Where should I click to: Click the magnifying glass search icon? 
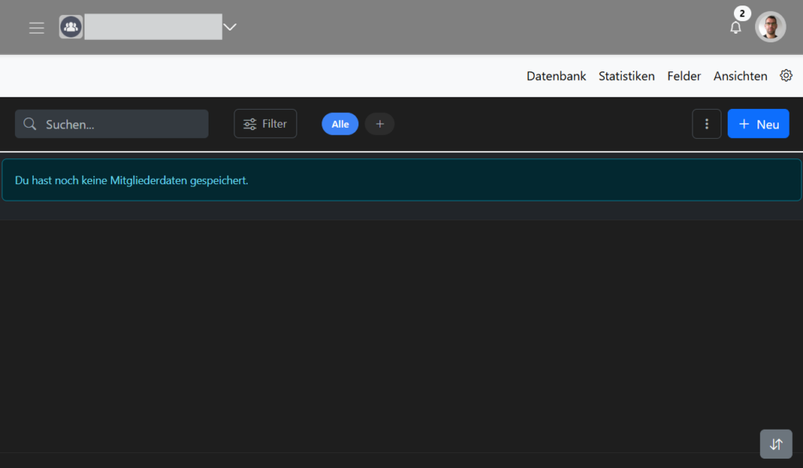click(30, 124)
